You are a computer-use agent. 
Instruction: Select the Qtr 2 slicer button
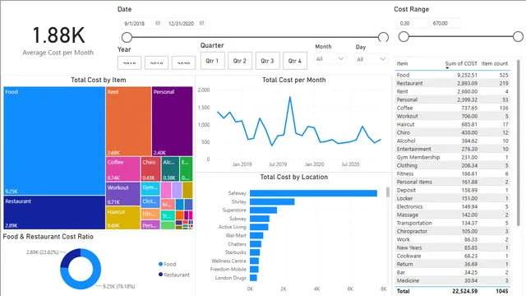(240, 61)
